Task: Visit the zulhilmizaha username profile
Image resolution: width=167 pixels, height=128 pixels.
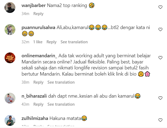Action: pyautogui.click(x=35, y=118)
